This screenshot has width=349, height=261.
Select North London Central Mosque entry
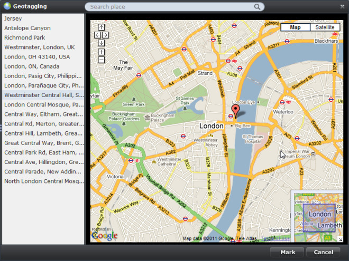coord(43,181)
